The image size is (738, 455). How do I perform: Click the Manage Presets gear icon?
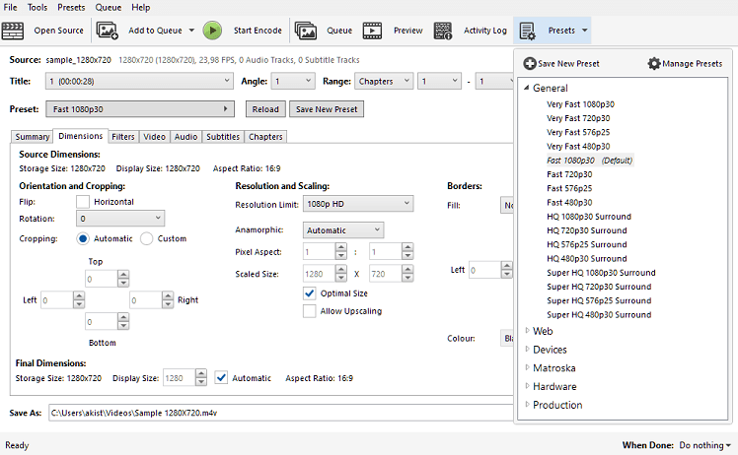pos(654,64)
